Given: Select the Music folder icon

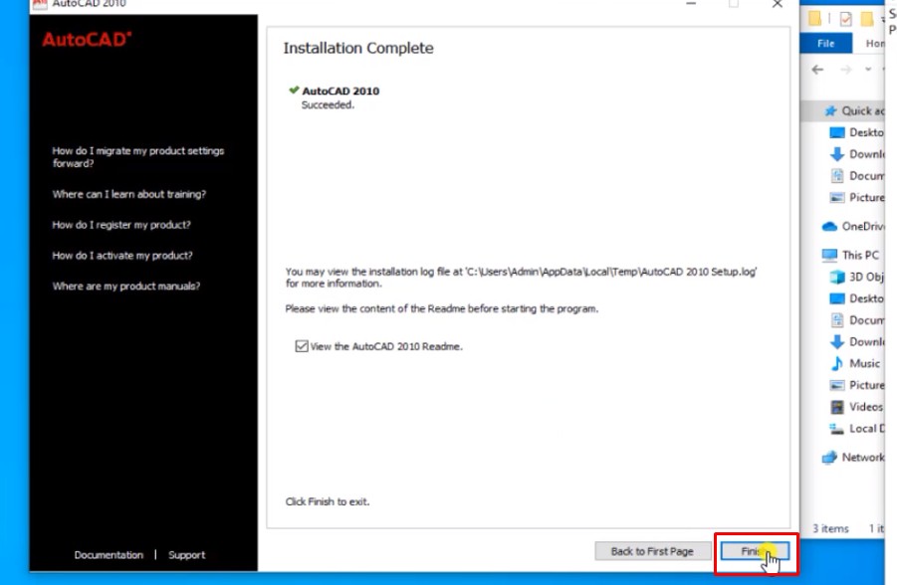Looking at the screenshot, I should coord(837,363).
